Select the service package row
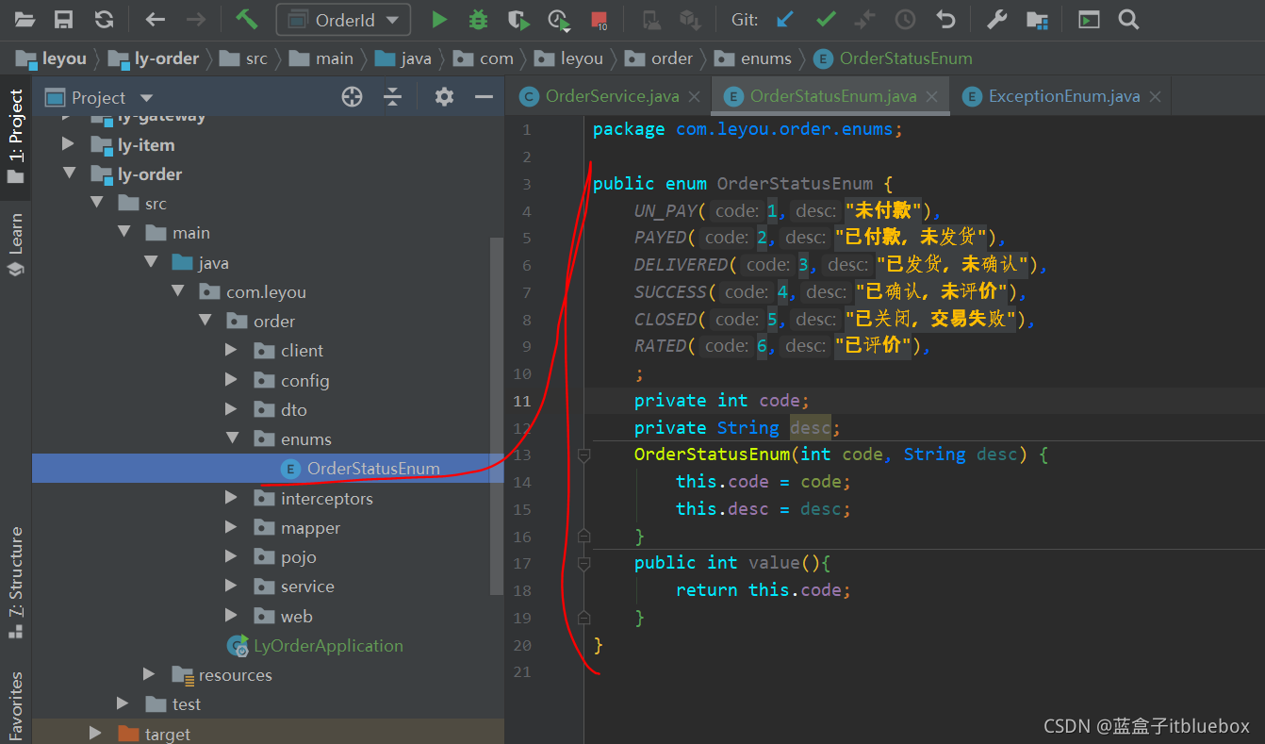The height and width of the screenshot is (744, 1265). [x=268, y=587]
